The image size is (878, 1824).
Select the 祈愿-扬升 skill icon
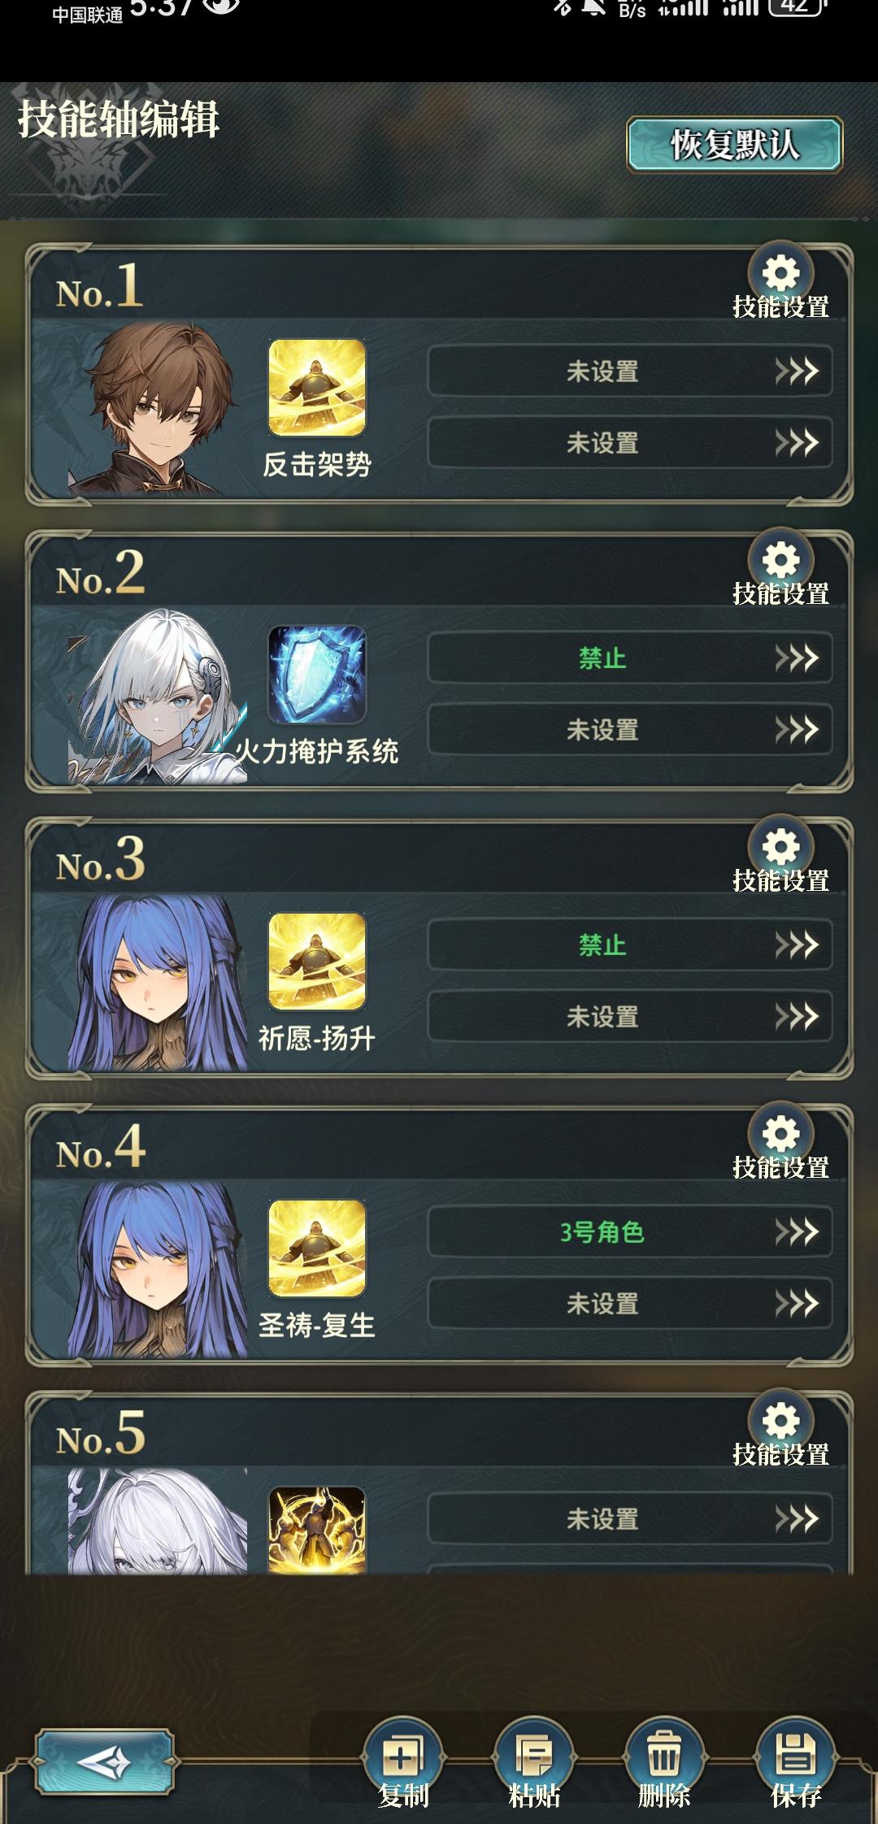(317, 962)
